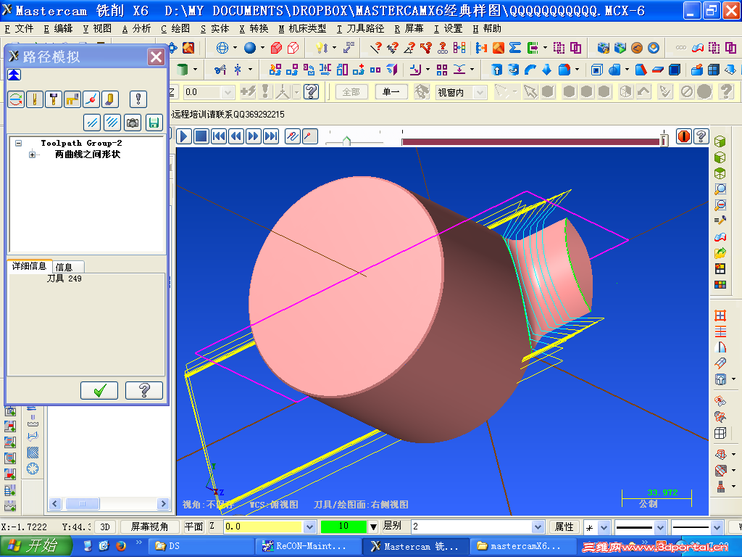Select the holder display icon in simulation panel
The image size is (742, 557).
[54, 99]
